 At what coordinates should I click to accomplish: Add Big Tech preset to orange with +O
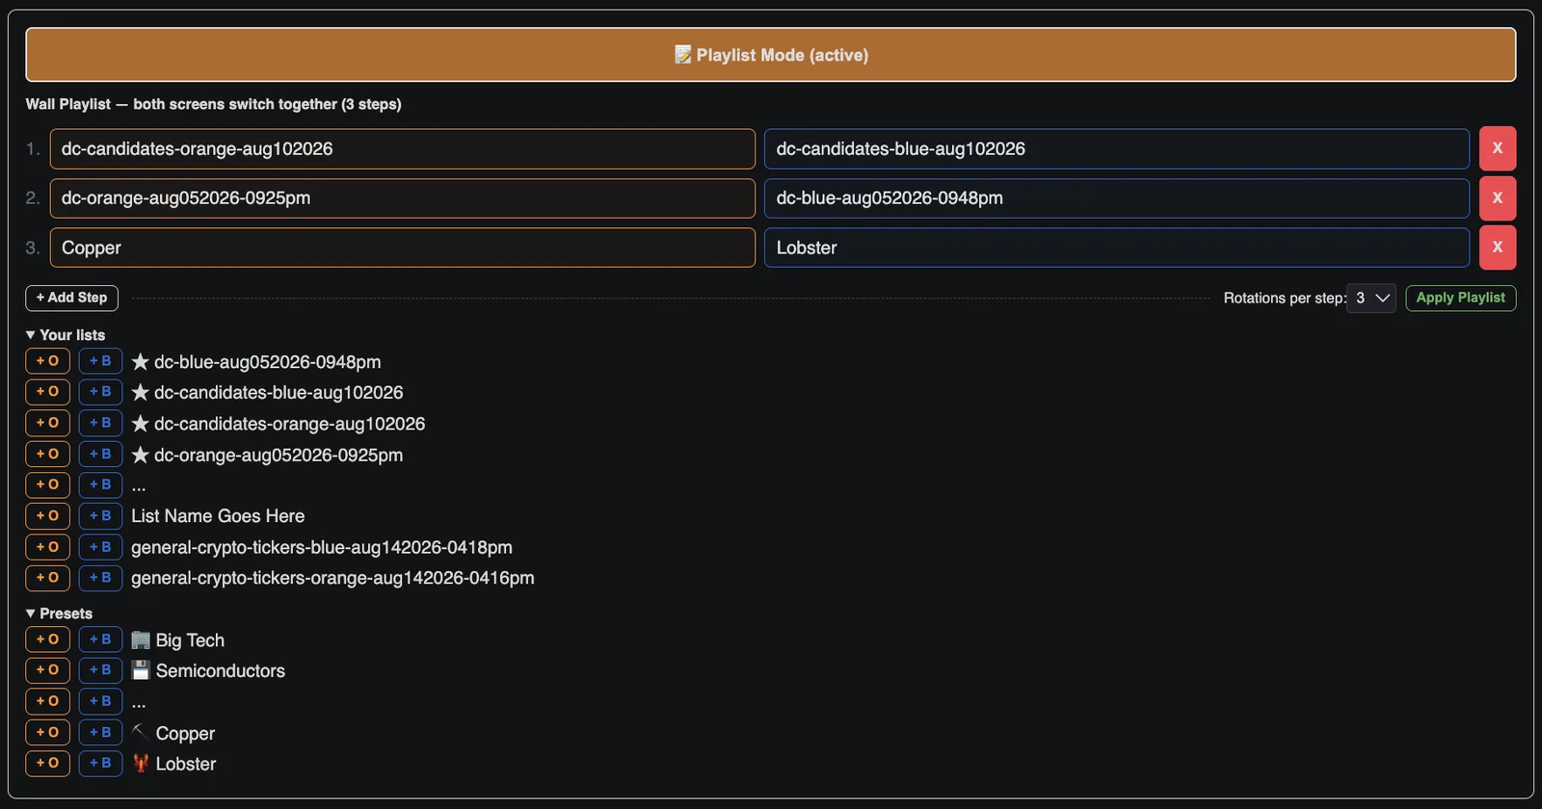[x=47, y=639]
